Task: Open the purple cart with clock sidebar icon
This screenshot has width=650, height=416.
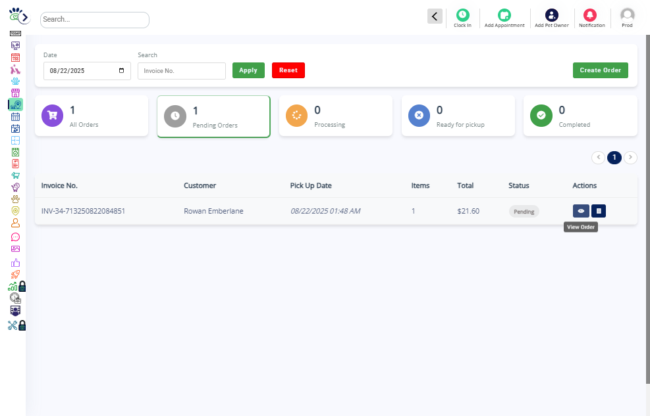Action: point(15,187)
